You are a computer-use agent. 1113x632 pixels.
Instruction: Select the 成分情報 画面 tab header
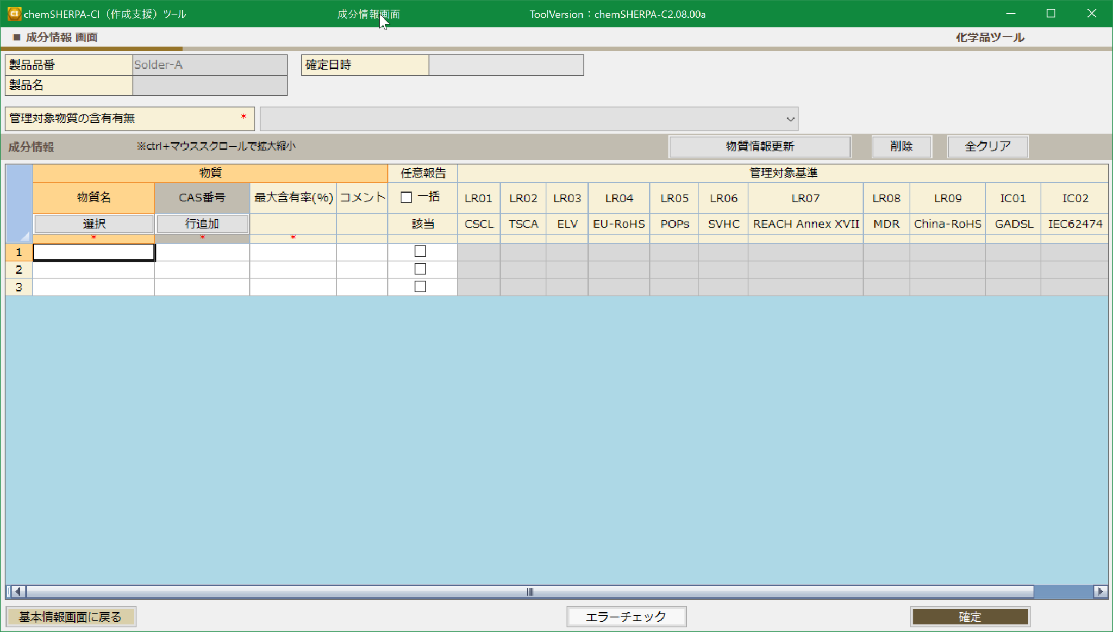tap(60, 37)
